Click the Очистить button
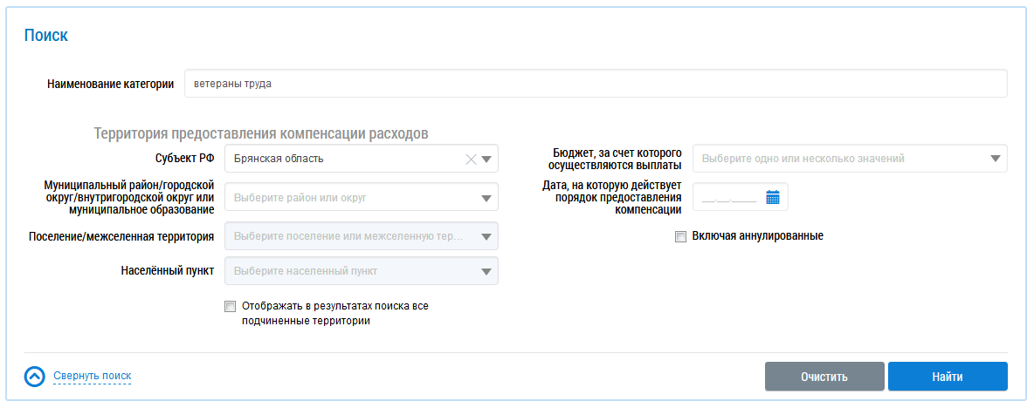This screenshot has height=408, width=1034. [824, 377]
